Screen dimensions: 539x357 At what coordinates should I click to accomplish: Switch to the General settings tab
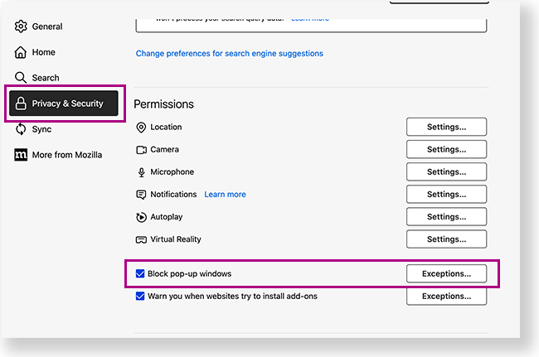click(47, 27)
